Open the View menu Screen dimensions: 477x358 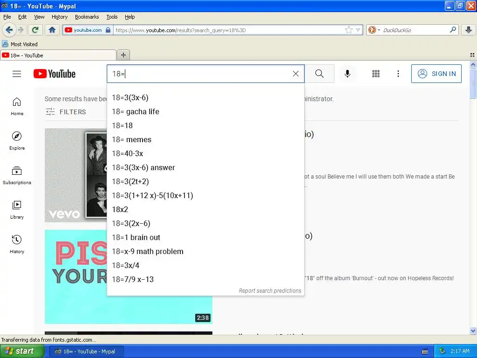pos(39,17)
